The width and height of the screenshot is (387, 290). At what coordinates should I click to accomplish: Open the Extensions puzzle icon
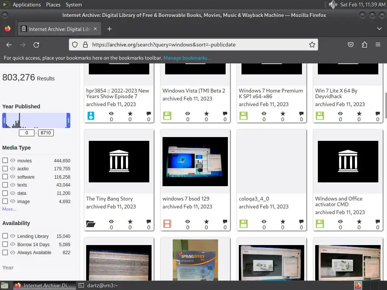[364, 45]
